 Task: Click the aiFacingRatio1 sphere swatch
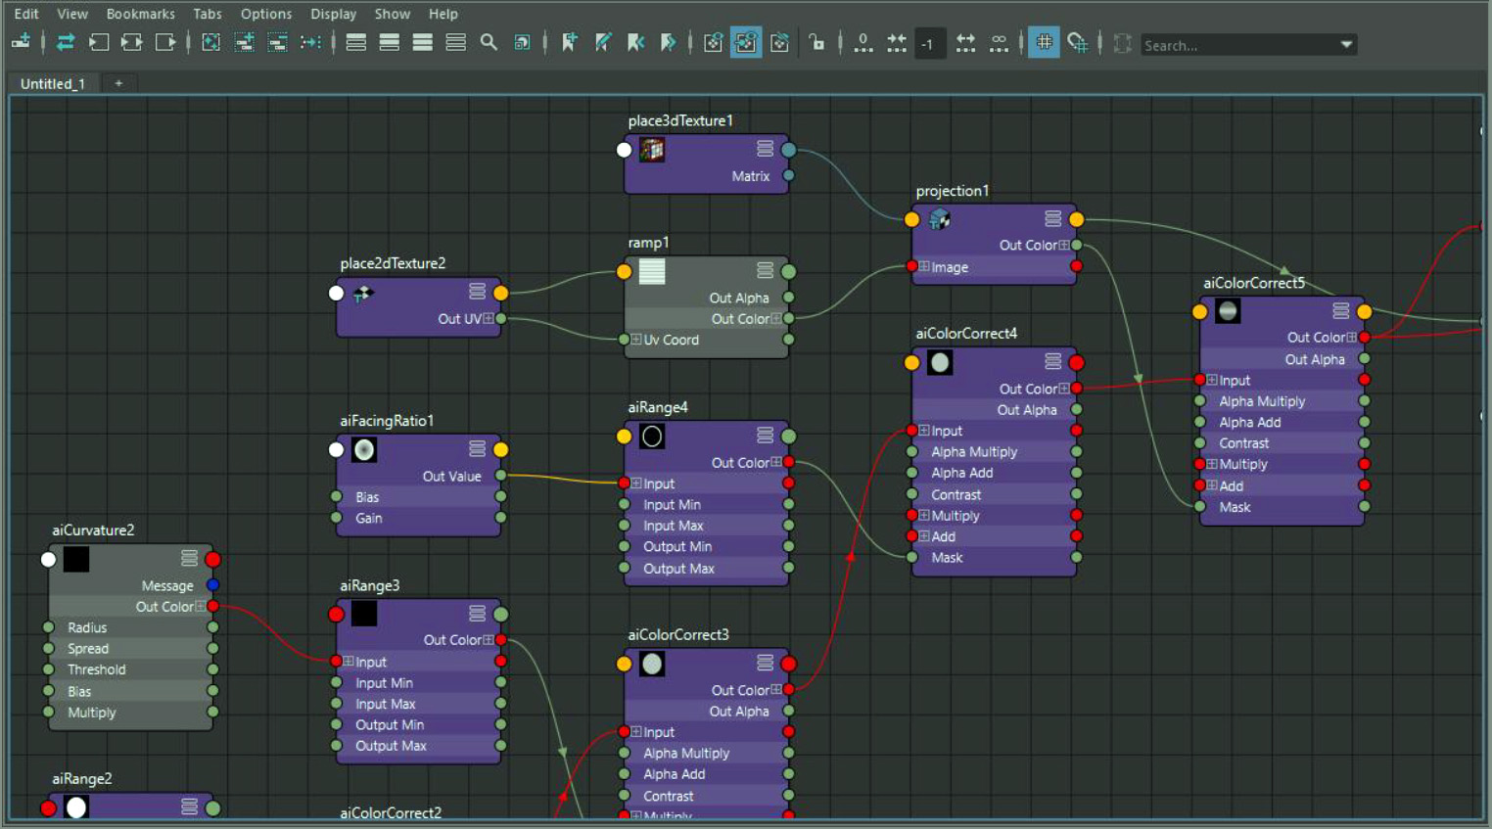click(364, 449)
